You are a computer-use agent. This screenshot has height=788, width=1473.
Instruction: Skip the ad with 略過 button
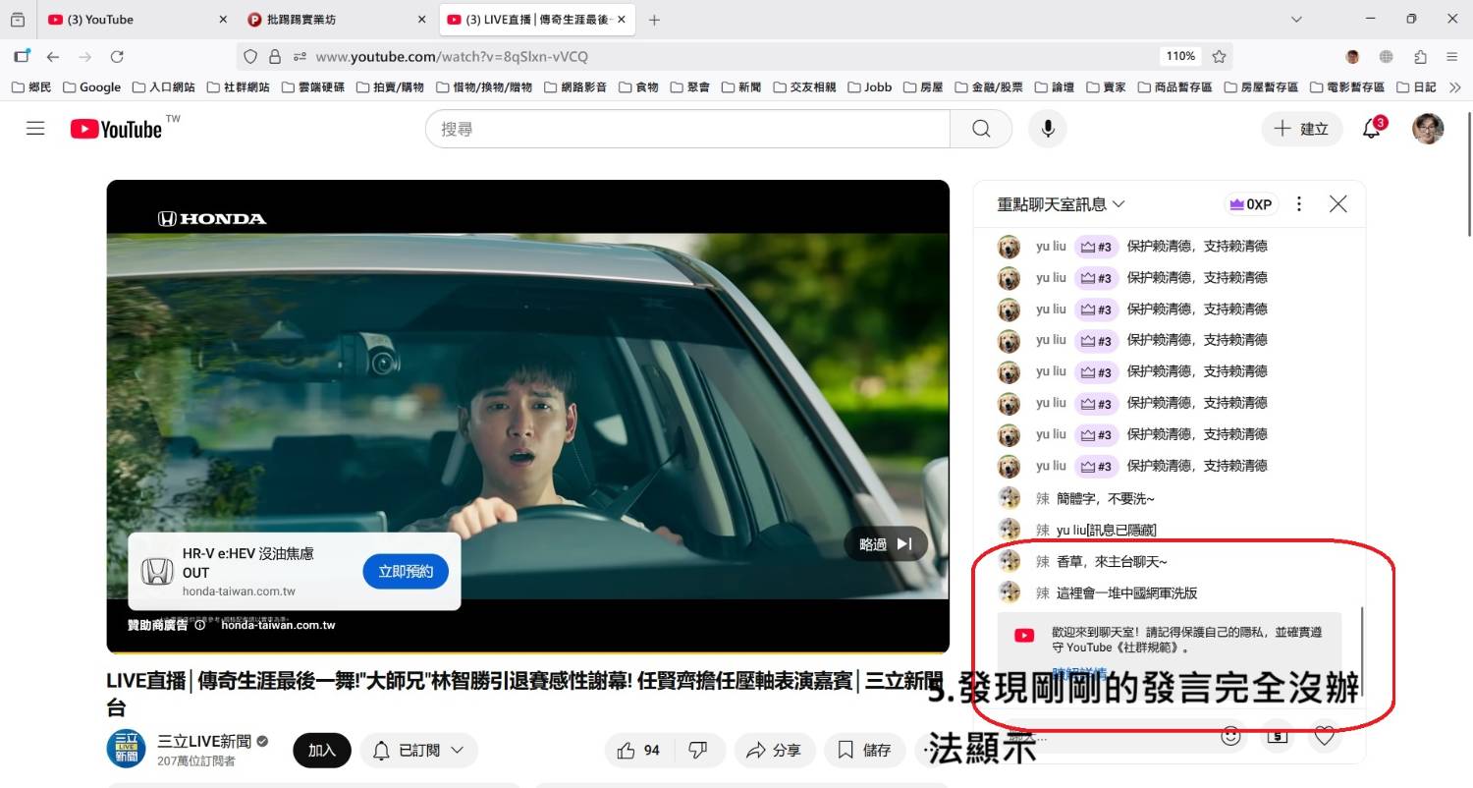[886, 544]
